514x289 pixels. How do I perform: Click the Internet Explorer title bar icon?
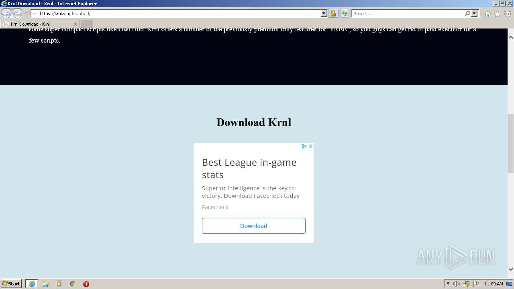coord(4,4)
